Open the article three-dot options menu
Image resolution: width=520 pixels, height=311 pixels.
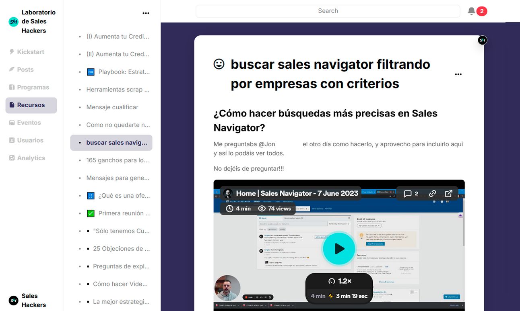coord(458,74)
